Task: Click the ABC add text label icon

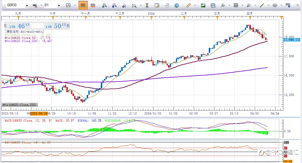Action: point(288,5)
